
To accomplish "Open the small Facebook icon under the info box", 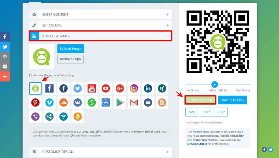I will (x=264, y=150).
